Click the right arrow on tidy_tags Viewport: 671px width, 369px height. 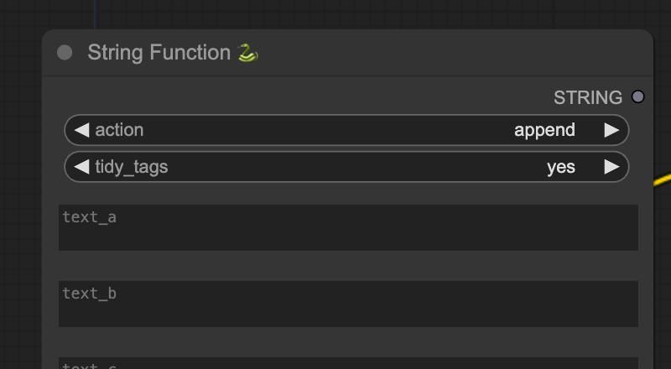(x=611, y=167)
